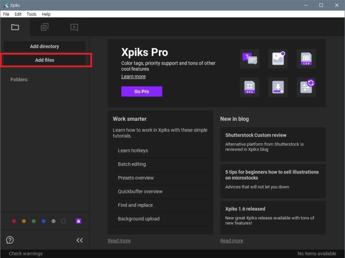The height and width of the screenshot is (258, 345).
Task: Open the folders tab icon
Action: pyautogui.click(x=15, y=27)
